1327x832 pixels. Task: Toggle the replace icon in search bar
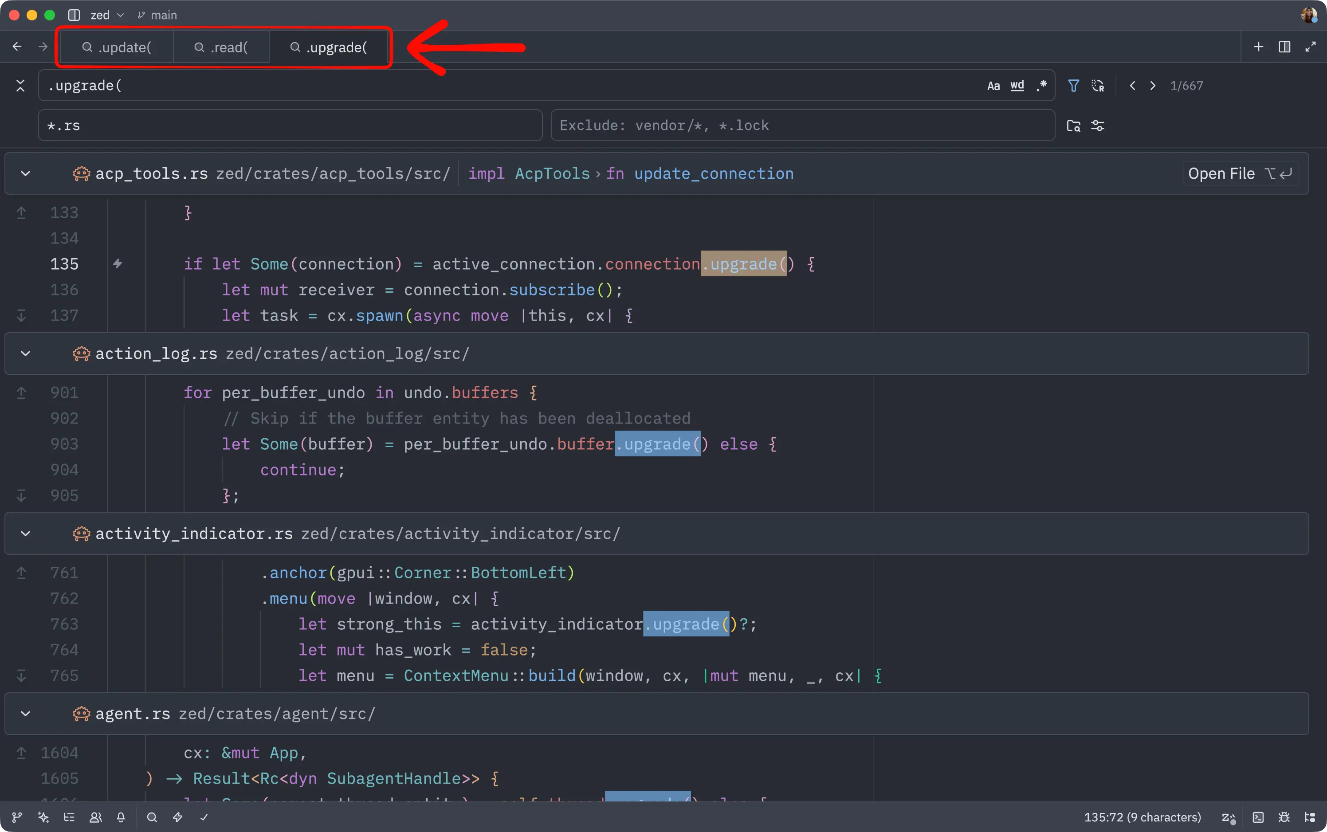(1098, 86)
